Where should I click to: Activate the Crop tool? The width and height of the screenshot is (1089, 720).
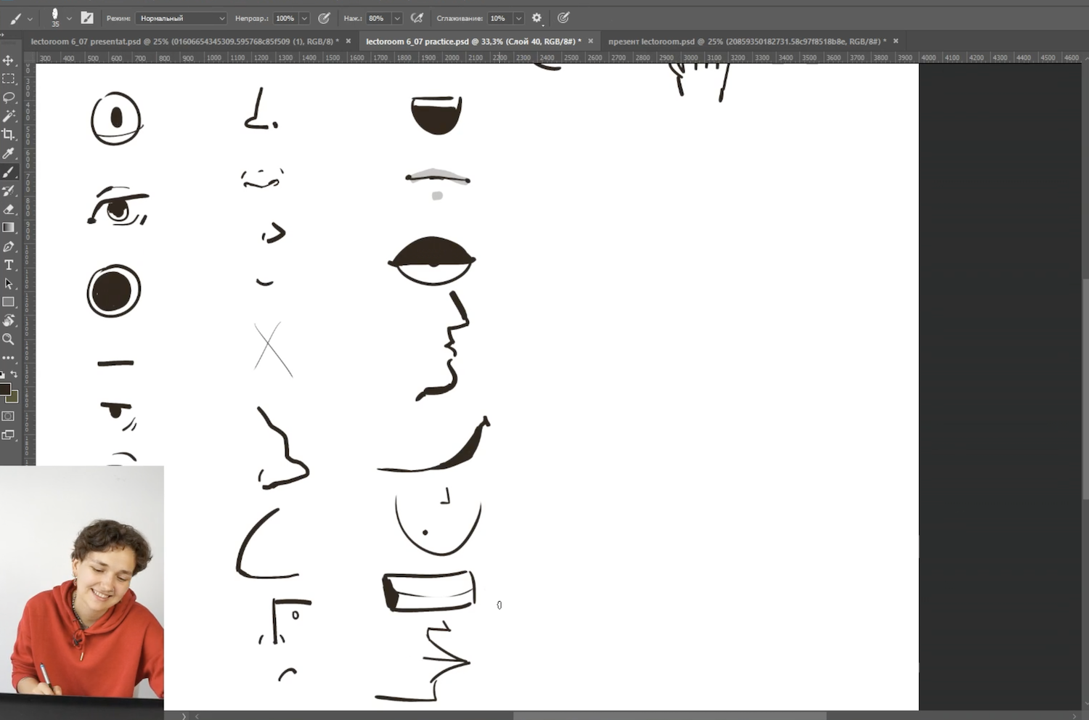9,135
